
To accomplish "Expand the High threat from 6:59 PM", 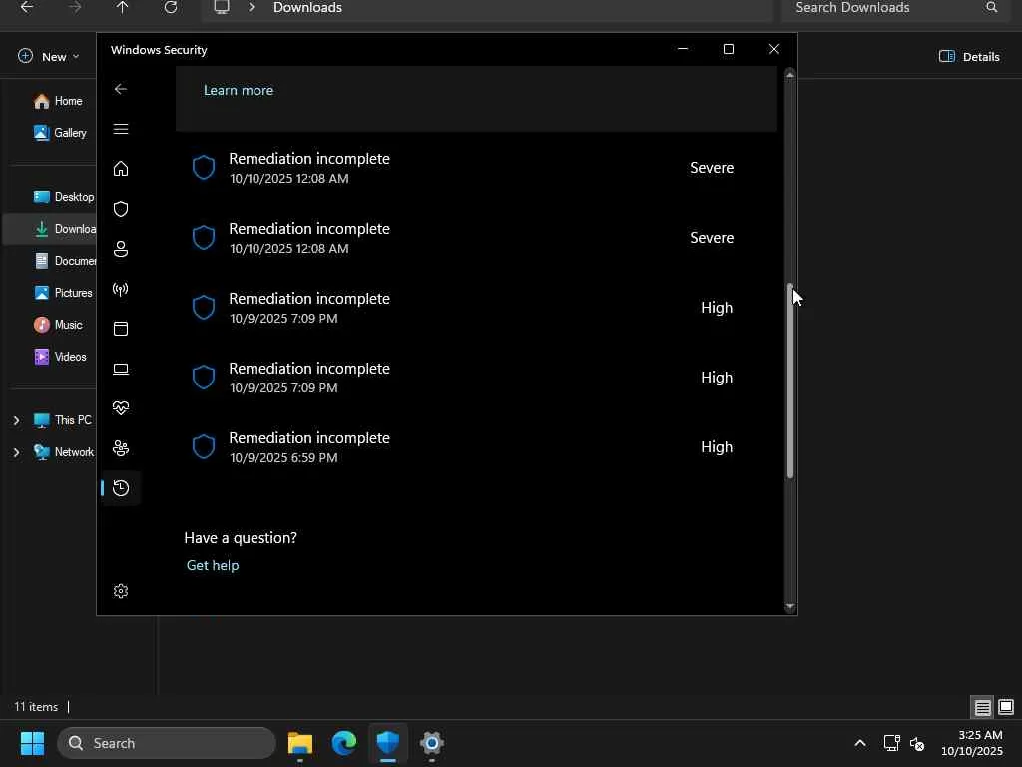I will point(464,447).
